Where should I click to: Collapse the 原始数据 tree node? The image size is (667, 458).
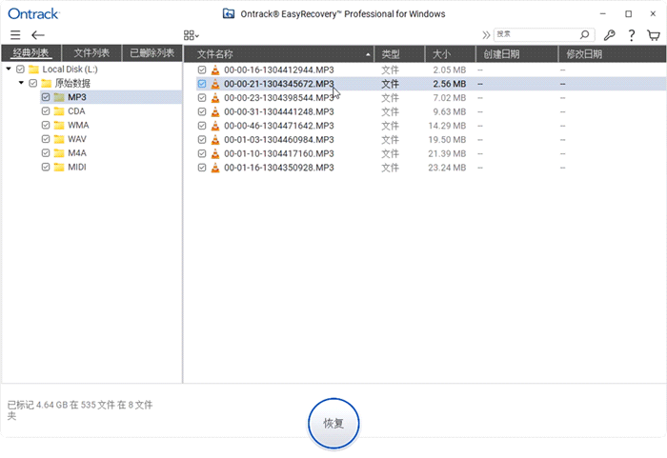point(21,83)
